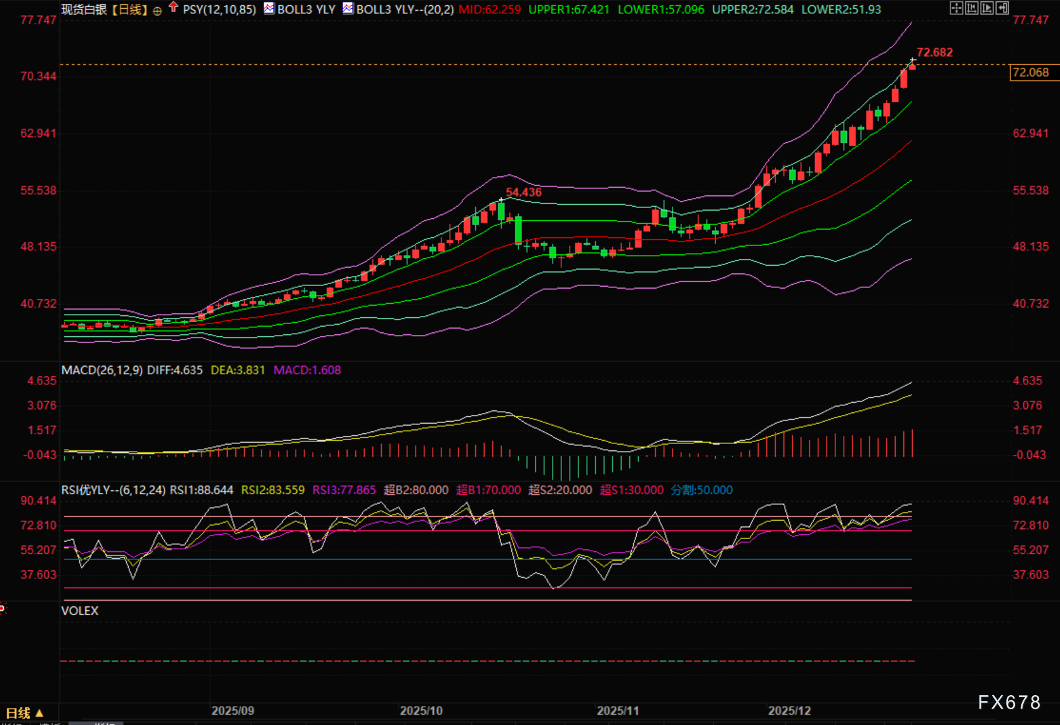Click the VOLEX indicator label
Image resolution: width=1060 pixels, height=725 pixels.
pyautogui.click(x=80, y=611)
